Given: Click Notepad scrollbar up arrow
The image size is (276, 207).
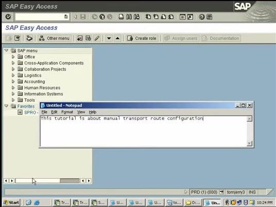Looking at the screenshot, I should coord(249,119).
